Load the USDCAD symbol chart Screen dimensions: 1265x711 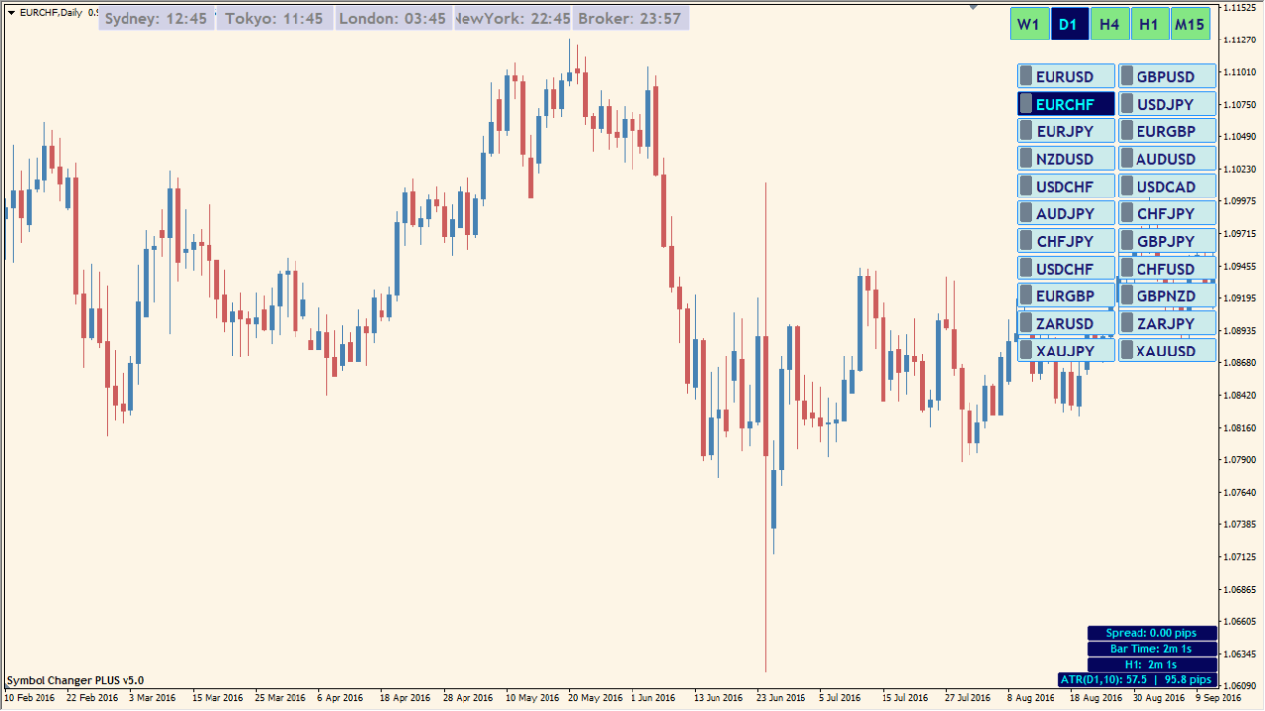(1166, 187)
